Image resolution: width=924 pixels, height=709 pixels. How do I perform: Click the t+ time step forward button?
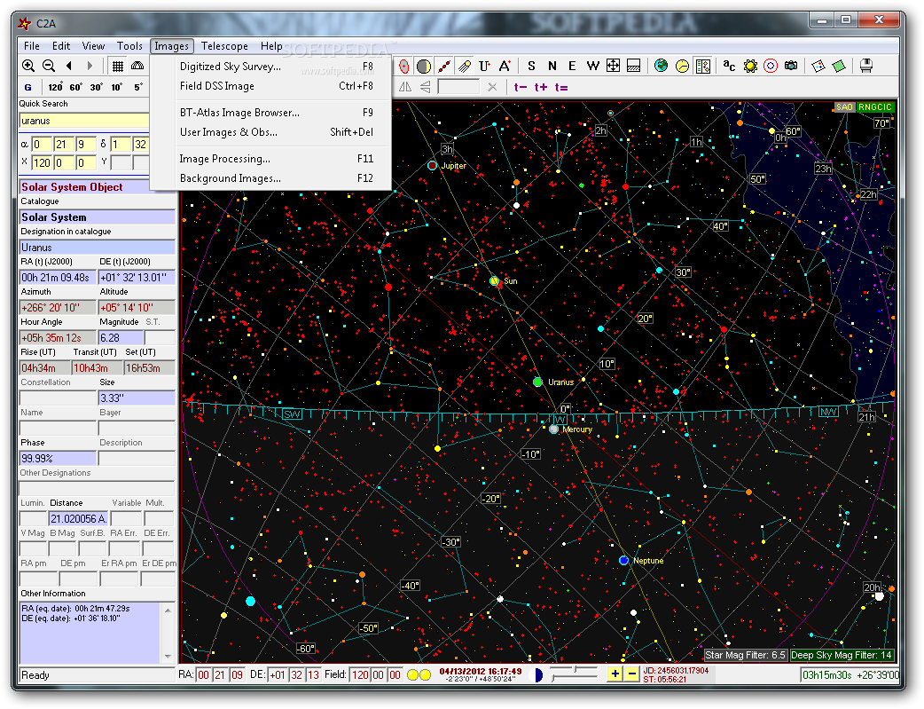click(x=541, y=87)
